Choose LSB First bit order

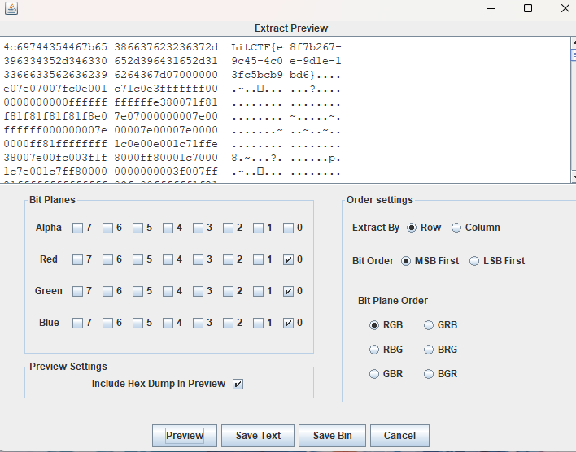click(475, 261)
